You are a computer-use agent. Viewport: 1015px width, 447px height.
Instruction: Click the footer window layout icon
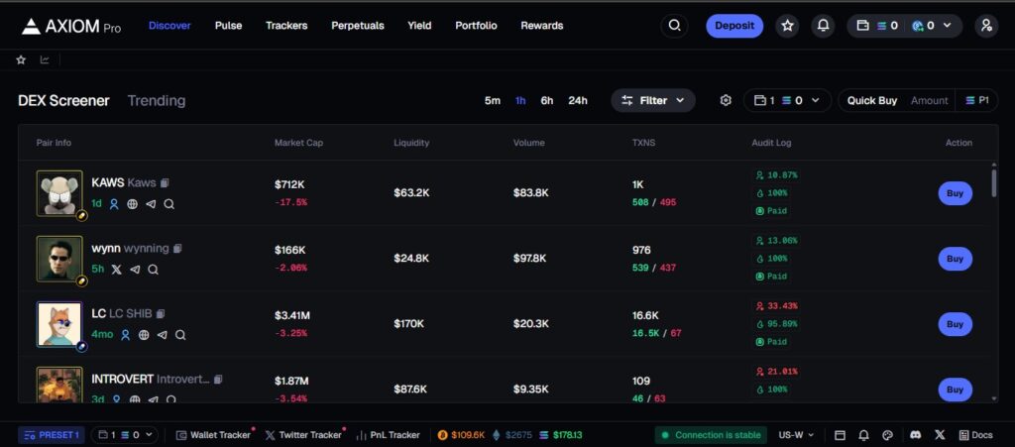coord(840,435)
